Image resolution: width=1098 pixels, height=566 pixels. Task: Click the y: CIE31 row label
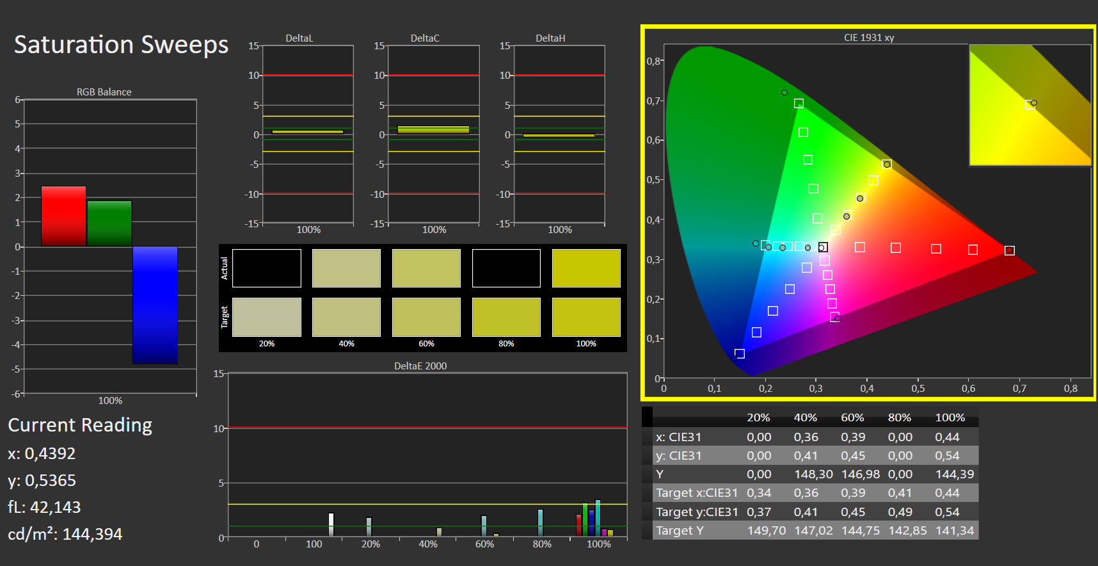(678, 456)
